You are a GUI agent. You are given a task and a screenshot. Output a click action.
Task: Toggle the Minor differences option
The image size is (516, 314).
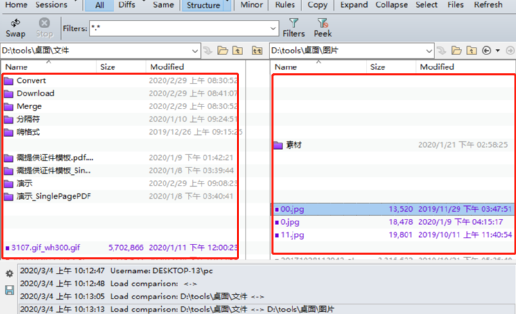point(251,5)
